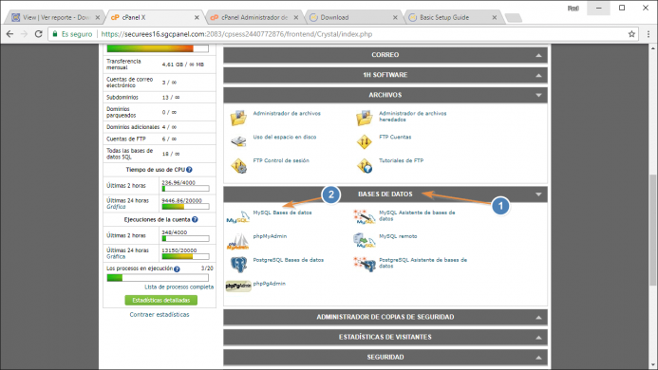Click the page vertical scrollbar

pyautogui.click(x=653, y=230)
